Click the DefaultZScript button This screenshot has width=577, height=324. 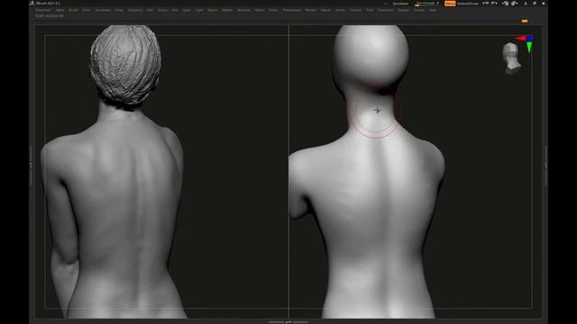tap(468, 4)
